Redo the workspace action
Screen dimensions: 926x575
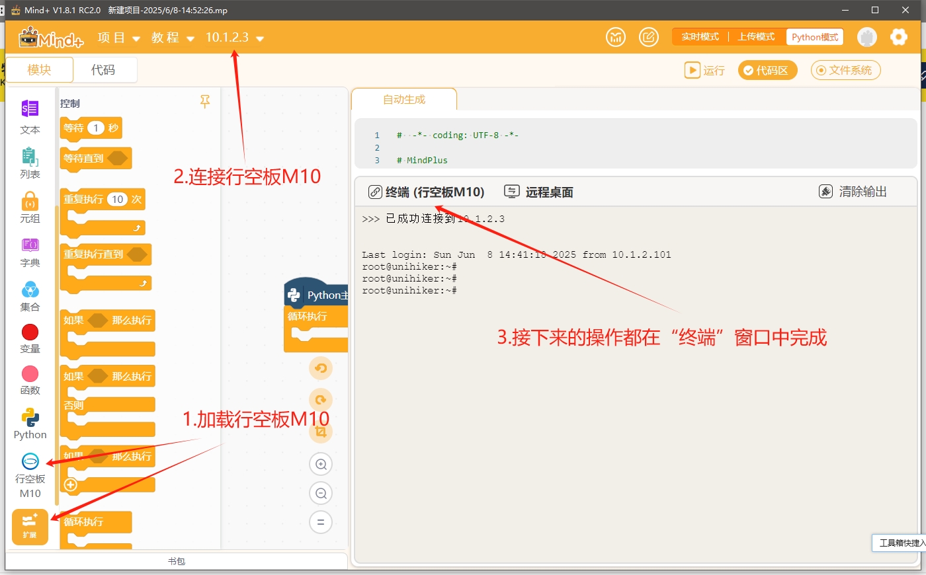point(321,400)
